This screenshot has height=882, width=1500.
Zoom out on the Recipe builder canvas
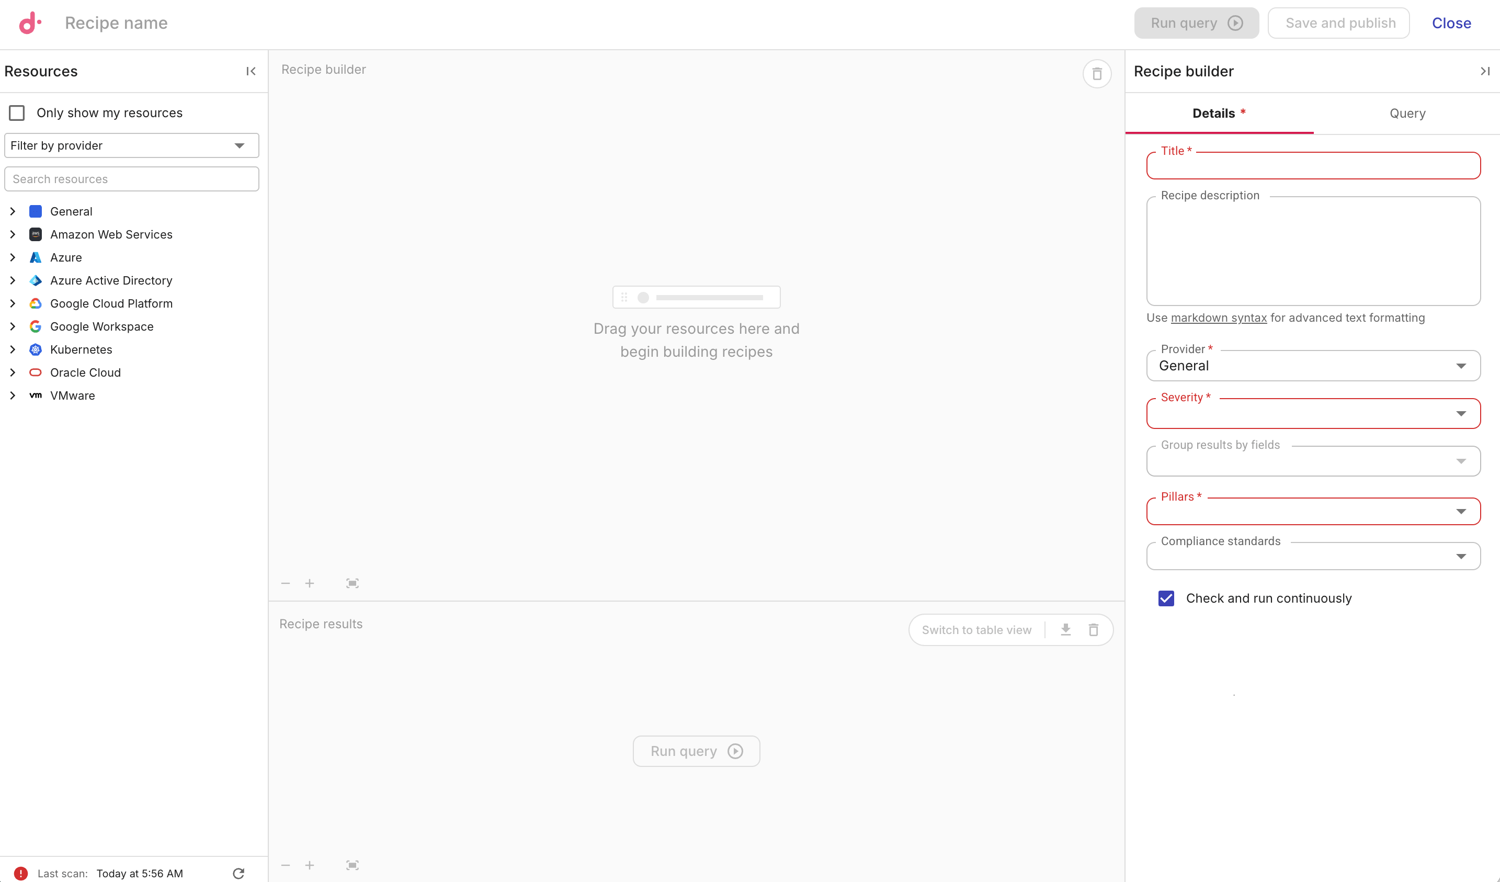(x=285, y=583)
